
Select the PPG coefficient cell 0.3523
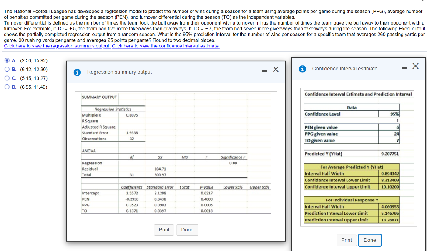click(132, 205)
